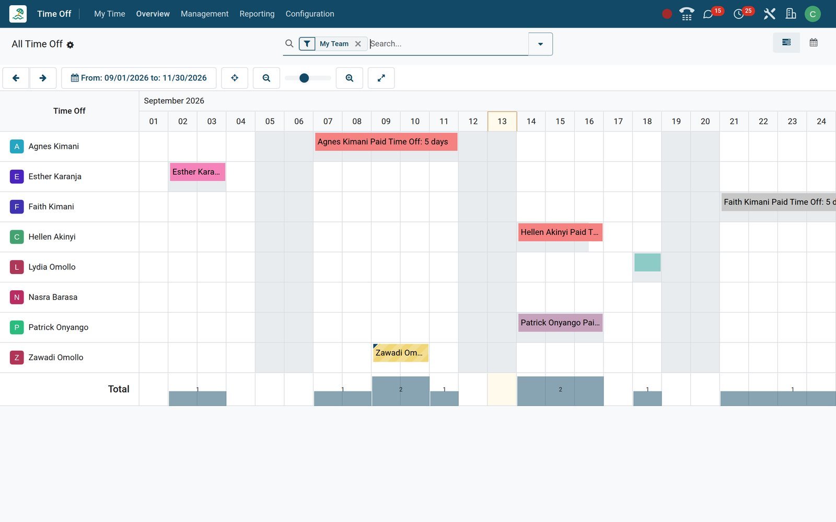Open Esther Karanja's pink time off pill
The image size is (836, 522).
pos(198,172)
